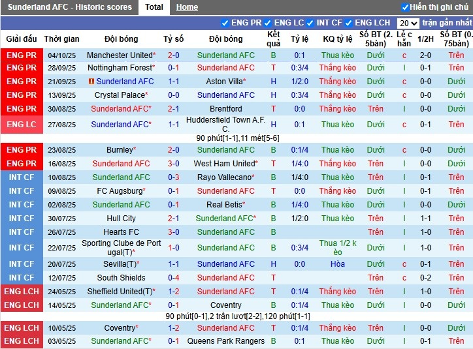Open the 20 recent matches dropdown
Screen dimensions: 473x349
coord(408,23)
